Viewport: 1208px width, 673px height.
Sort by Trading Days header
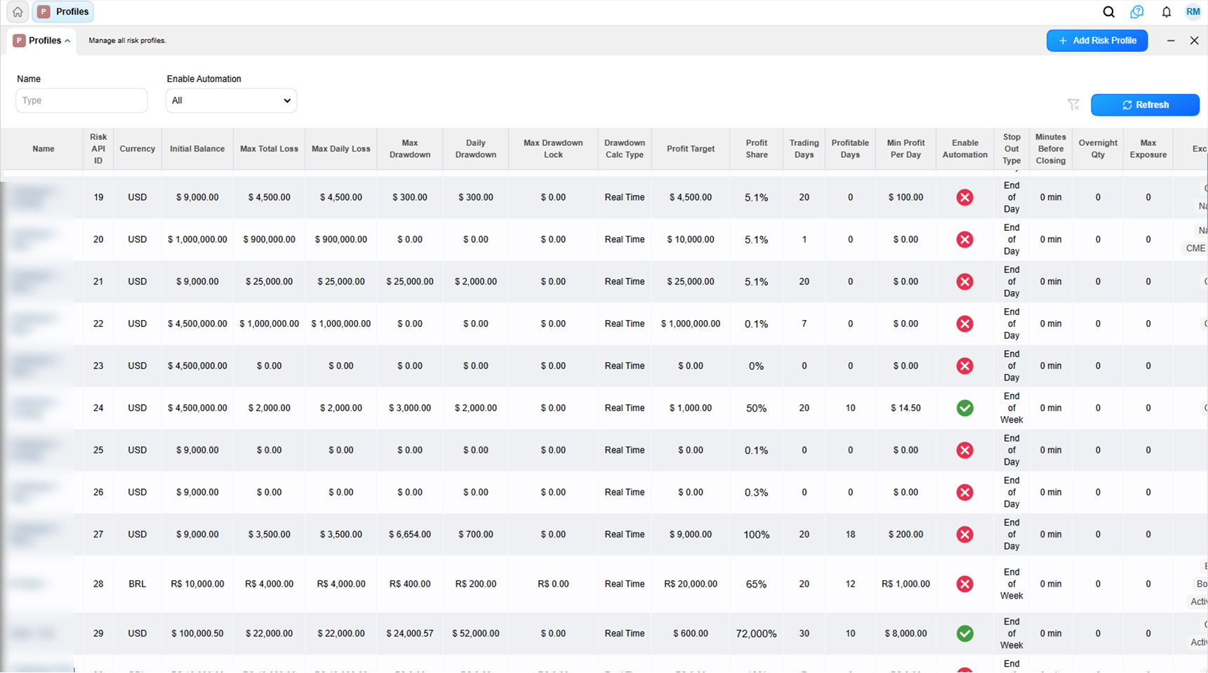(x=804, y=149)
